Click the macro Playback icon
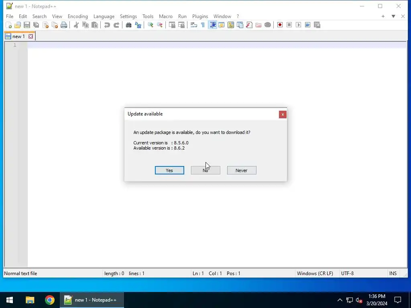411x308 pixels. click(x=298, y=25)
